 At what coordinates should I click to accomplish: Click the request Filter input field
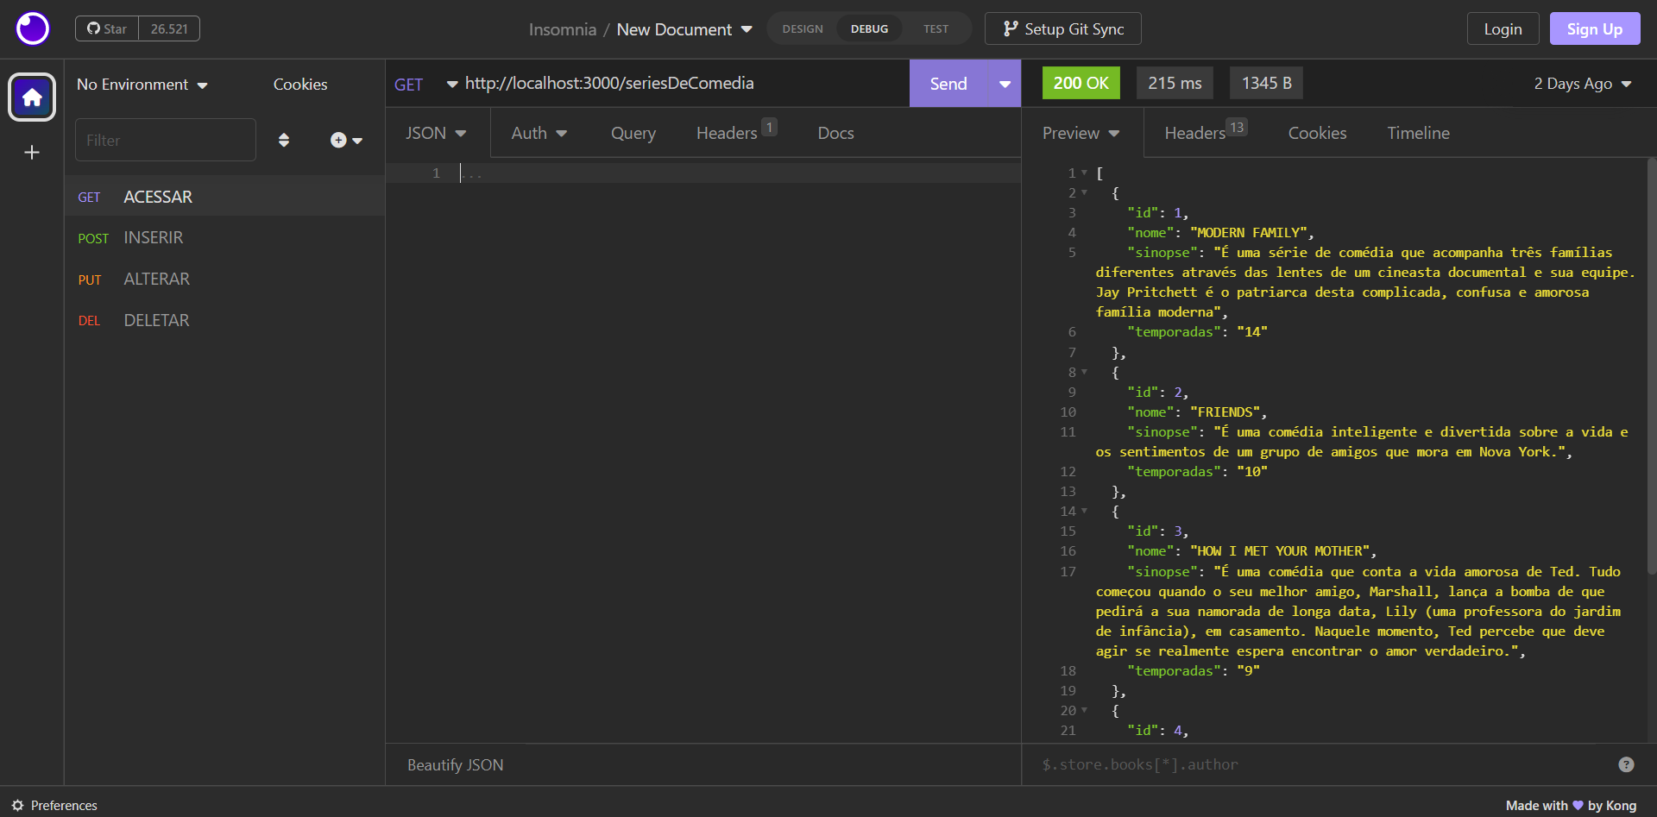pyautogui.click(x=165, y=140)
